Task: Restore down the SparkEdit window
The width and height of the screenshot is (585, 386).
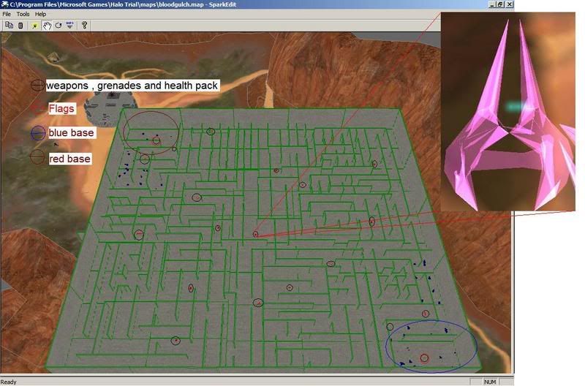Action: (x=501, y=4)
